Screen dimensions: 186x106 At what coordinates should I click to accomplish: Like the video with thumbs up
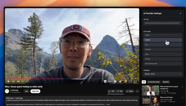[111, 91]
